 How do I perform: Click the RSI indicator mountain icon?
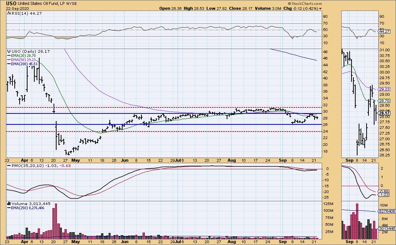coord(9,13)
